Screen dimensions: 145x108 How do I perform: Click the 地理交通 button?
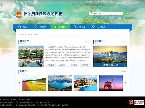pos(62,65)
